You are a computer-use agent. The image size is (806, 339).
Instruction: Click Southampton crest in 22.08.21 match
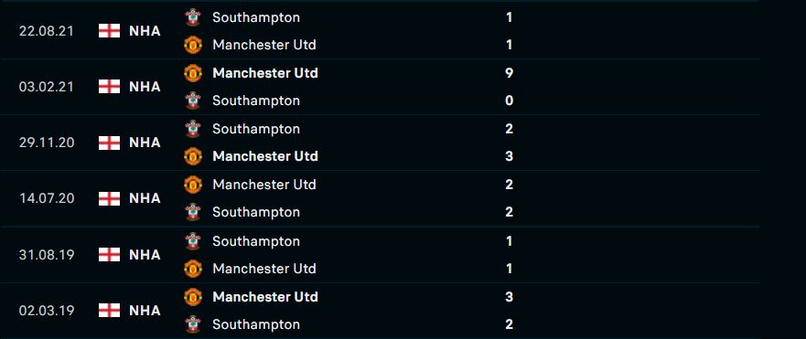[193, 17]
